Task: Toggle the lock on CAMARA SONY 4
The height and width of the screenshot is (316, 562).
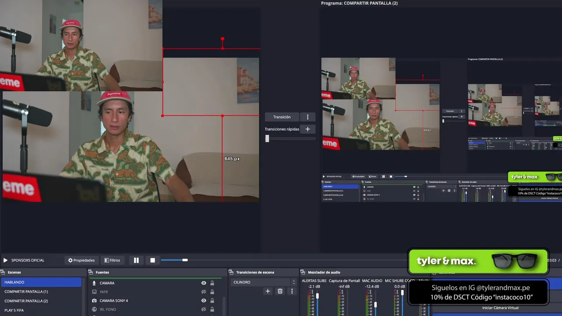Action: (212, 301)
